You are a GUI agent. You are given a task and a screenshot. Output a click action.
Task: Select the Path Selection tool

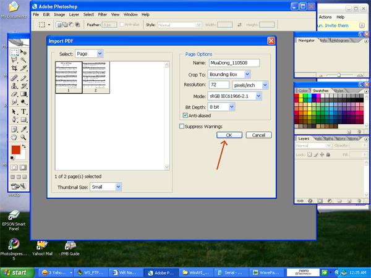(14, 112)
